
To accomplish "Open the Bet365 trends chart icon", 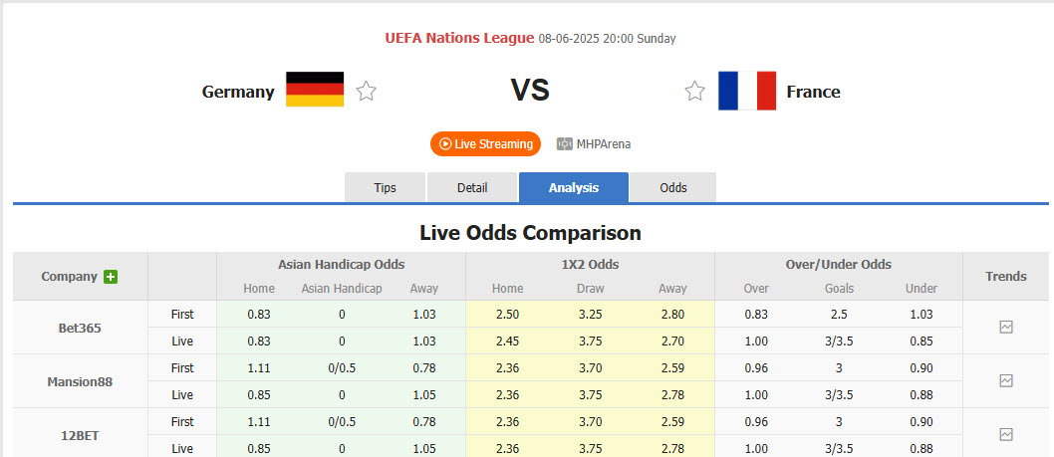I will [1006, 327].
